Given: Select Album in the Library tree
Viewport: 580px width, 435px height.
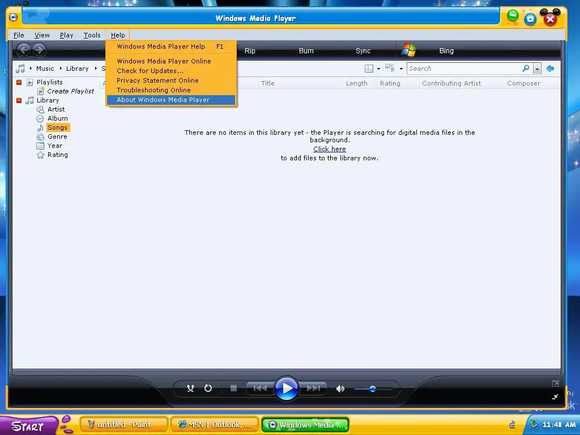Looking at the screenshot, I should (x=57, y=118).
